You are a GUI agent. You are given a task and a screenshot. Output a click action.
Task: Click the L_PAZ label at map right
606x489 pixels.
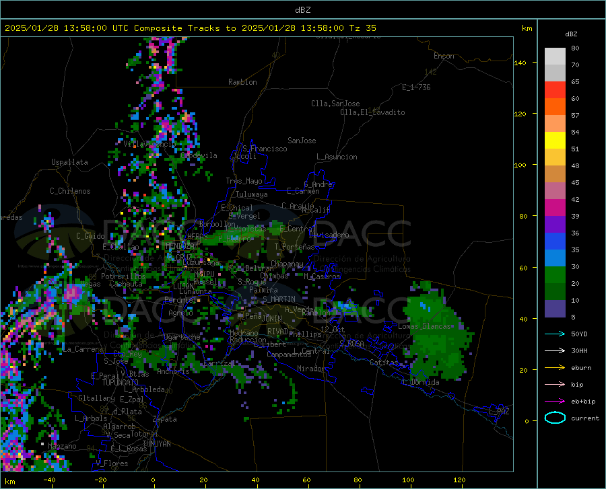pos(499,412)
